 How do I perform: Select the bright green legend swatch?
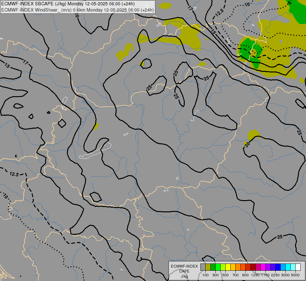(218, 267)
